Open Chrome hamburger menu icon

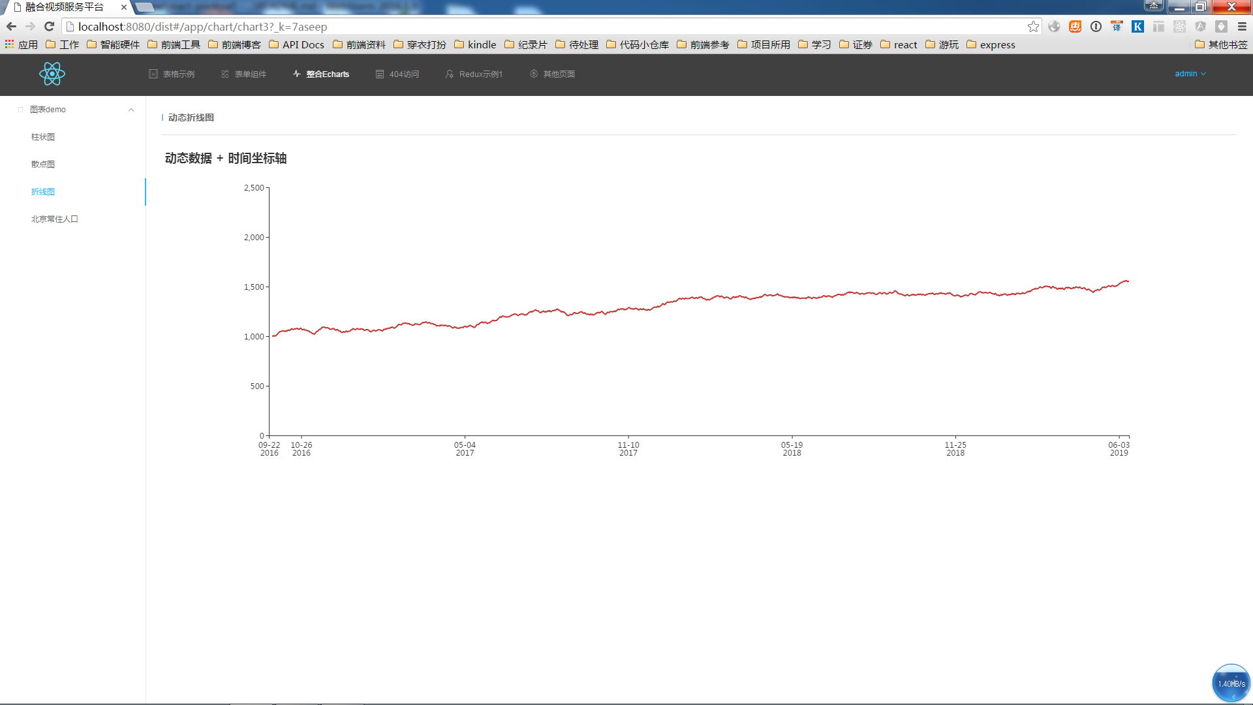pyautogui.click(x=1242, y=27)
